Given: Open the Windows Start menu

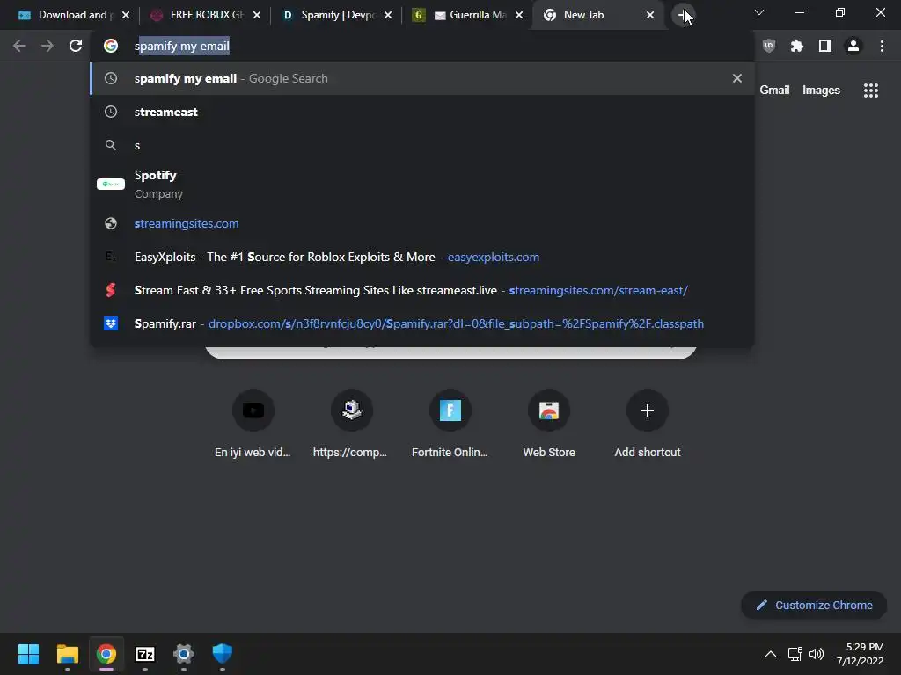Looking at the screenshot, I should point(28,654).
